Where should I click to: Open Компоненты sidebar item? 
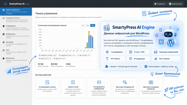point(16,60)
